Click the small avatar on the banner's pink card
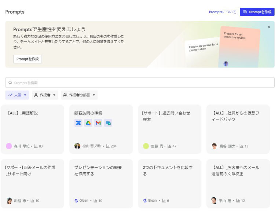This screenshot has height=212, width=275. point(226,64)
